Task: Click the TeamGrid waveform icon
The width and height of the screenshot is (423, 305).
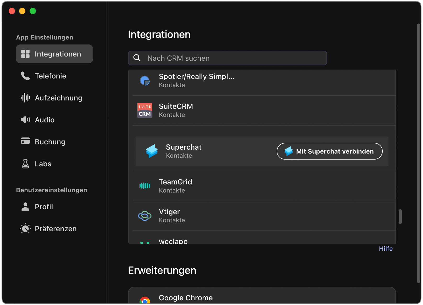Action: (x=145, y=186)
